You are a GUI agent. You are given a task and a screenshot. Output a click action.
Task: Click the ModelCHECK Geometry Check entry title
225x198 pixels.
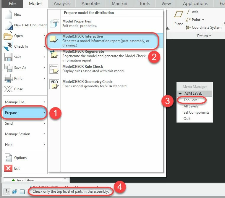(88, 82)
